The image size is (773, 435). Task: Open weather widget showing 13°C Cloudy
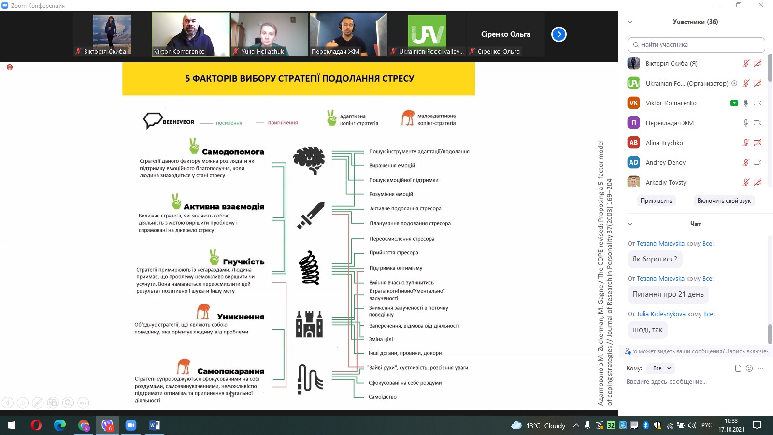(x=538, y=425)
